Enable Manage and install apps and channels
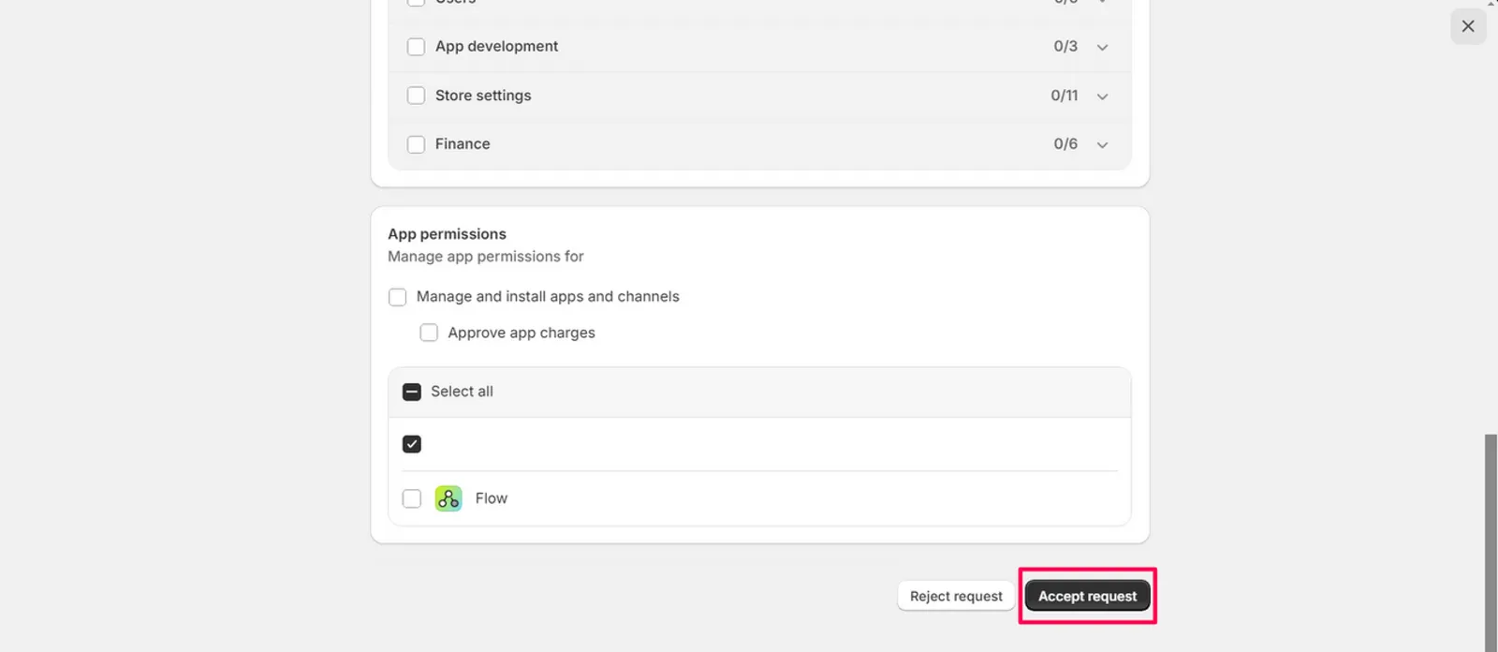The width and height of the screenshot is (1498, 652). tap(398, 297)
